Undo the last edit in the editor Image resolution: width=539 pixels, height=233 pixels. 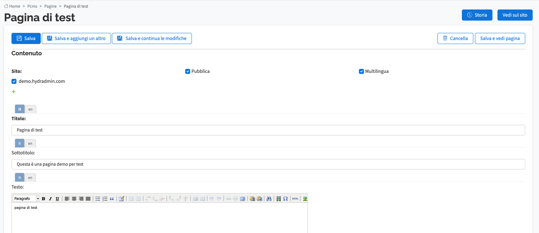click(212, 199)
